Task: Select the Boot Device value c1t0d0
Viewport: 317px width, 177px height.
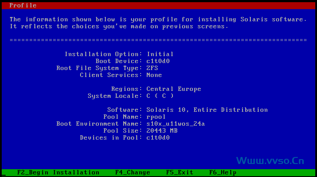Action: click(158, 61)
